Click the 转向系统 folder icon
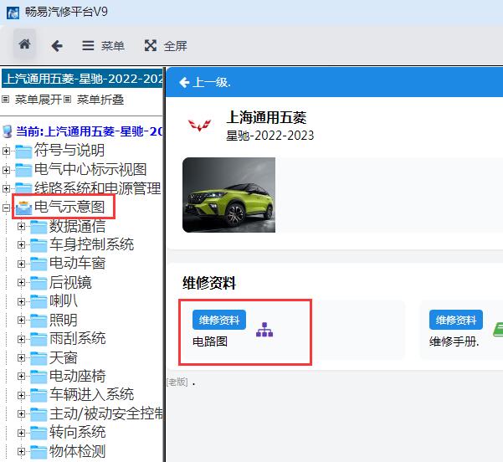This screenshot has height=462, width=503. [38, 434]
